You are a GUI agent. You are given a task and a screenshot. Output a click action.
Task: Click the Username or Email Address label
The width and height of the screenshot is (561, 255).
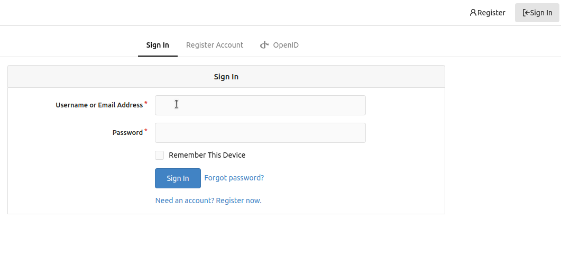point(99,105)
